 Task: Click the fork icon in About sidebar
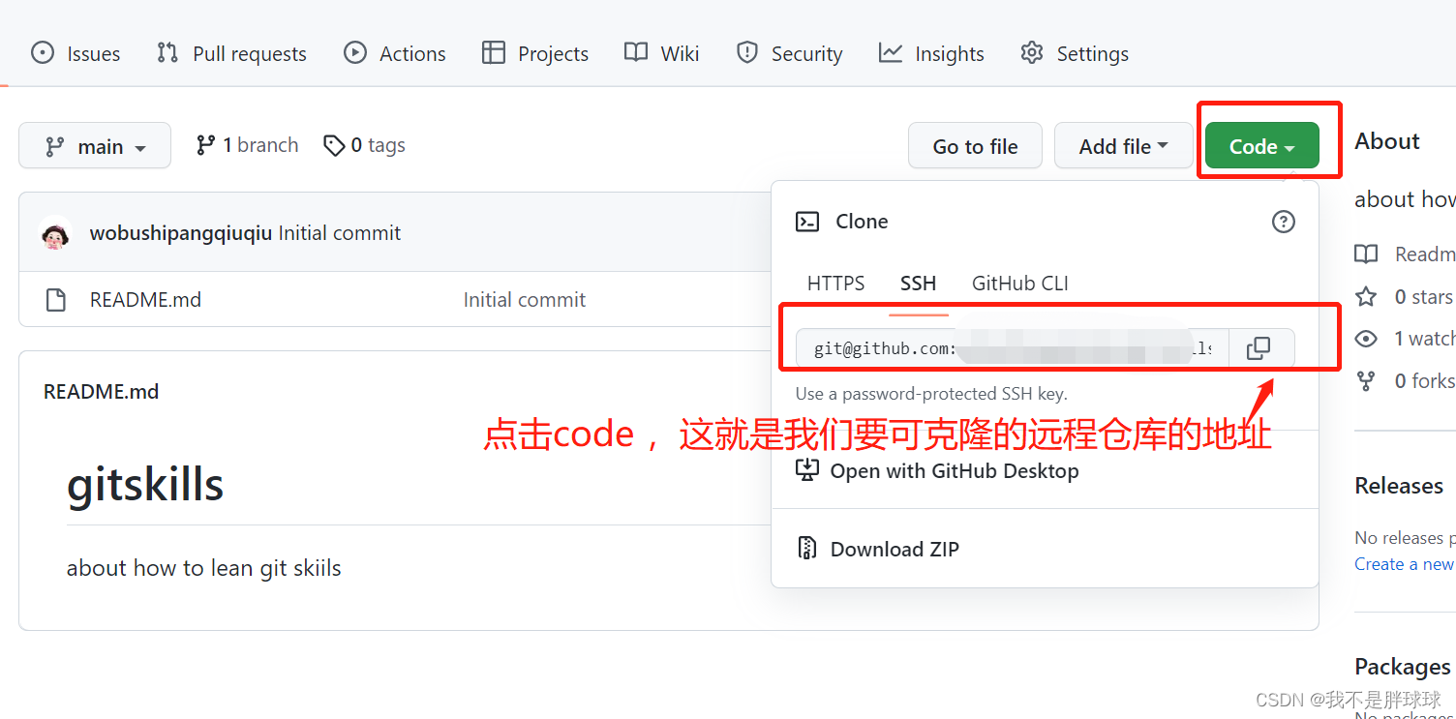(x=1366, y=381)
